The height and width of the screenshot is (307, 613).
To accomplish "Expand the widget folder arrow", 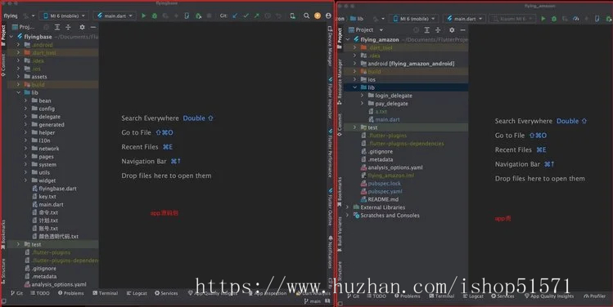I will [x=25, y=180].
